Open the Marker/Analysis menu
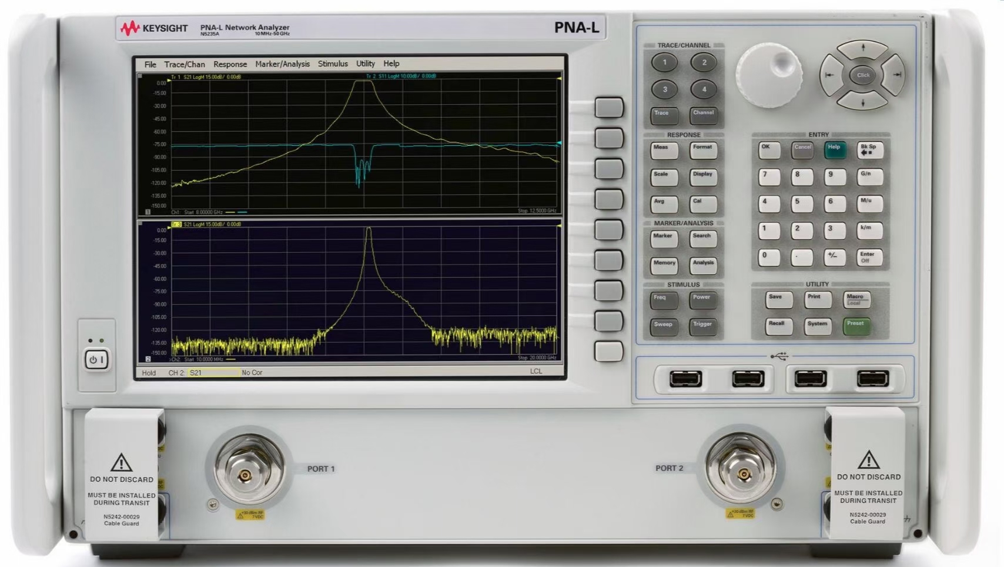 point(282,64)
